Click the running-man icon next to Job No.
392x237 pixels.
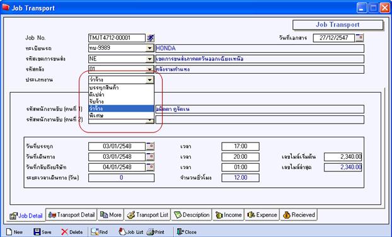(x=150, y=38)
